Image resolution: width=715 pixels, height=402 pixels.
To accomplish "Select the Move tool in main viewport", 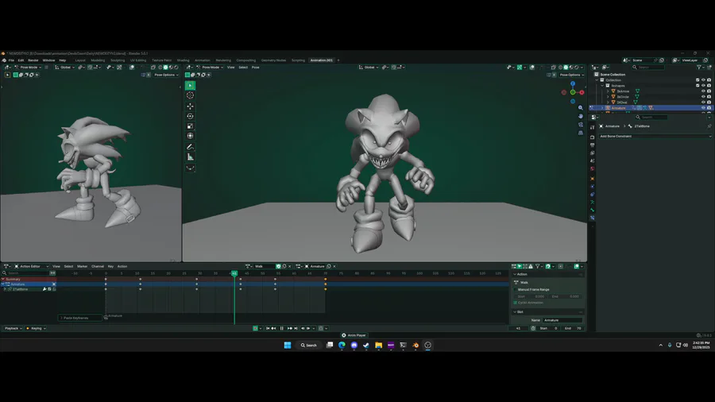I will click(x=190, y=106).
